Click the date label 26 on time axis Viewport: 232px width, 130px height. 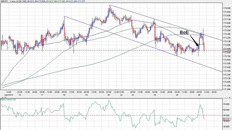(199, 95)
